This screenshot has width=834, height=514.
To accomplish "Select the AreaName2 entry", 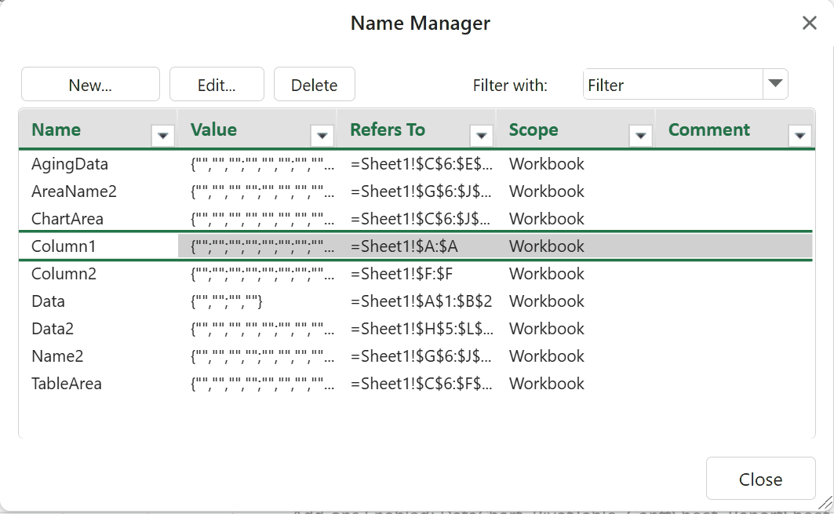I will pyautogui.click(x=74, y=191).
